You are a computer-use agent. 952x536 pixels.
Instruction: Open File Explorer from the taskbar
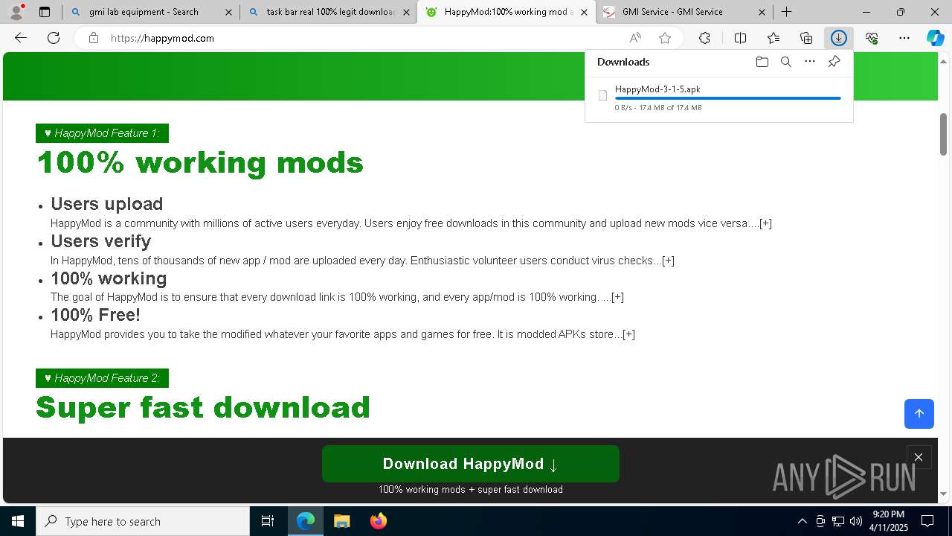tap(341, 521)
